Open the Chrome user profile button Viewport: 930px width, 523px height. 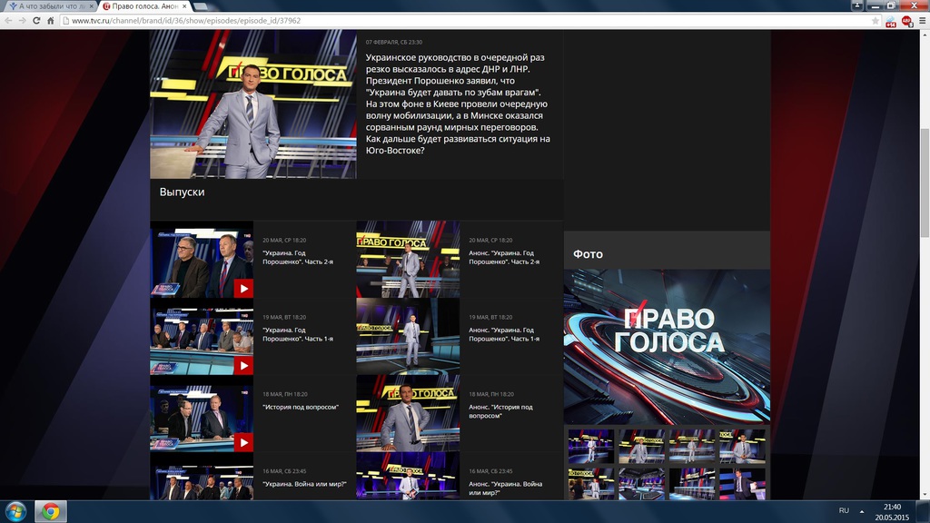[857, 5]
